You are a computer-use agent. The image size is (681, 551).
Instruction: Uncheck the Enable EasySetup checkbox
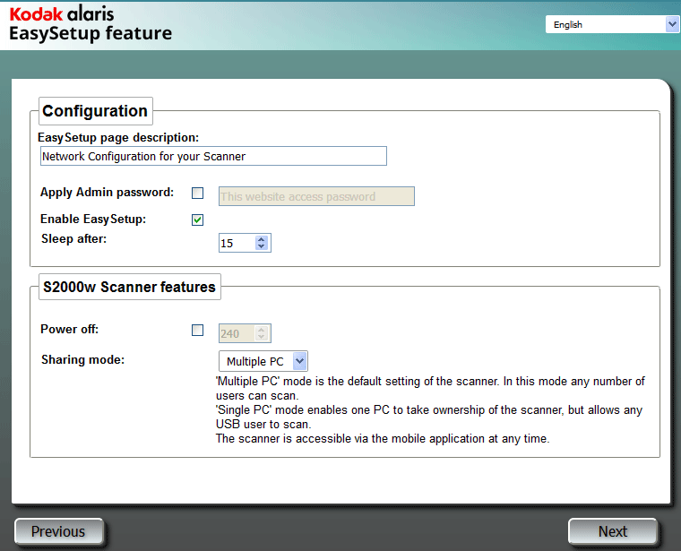pos(198,220)
